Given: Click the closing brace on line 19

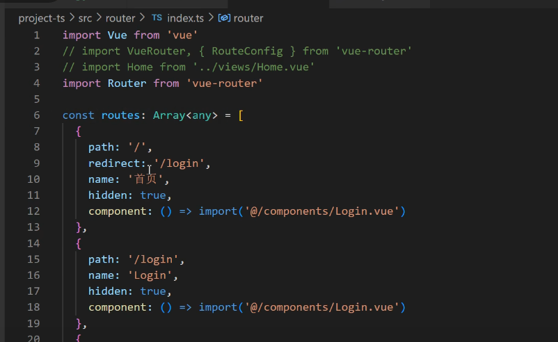Looking at the screenshot, I should 79,323.
